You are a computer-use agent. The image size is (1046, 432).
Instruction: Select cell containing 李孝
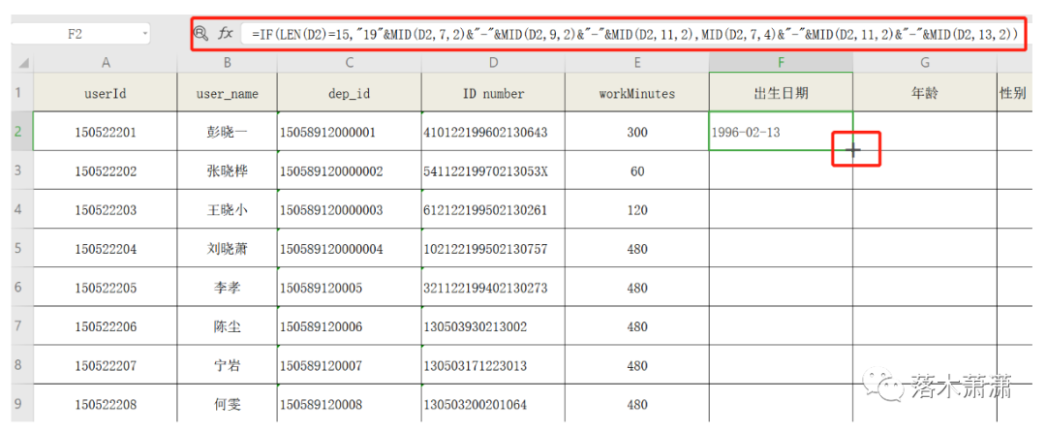[x=227, y=288]
